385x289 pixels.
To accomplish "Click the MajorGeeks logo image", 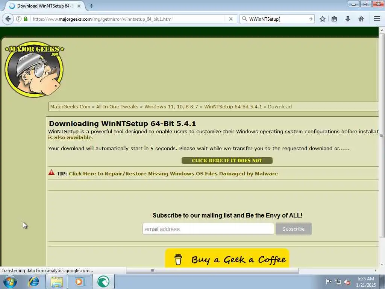I will pyautogui.click(x=34, y=69).
